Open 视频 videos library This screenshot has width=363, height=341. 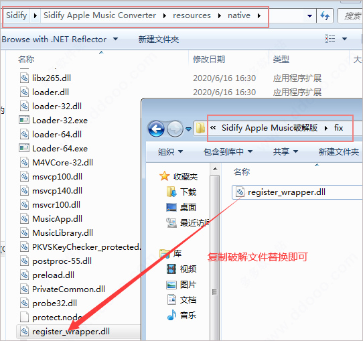pyautogui.click(x=181, y=269)
